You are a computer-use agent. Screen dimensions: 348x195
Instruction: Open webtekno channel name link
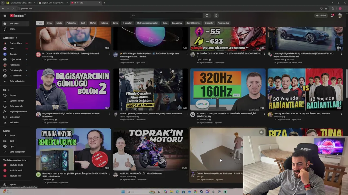pos(46,57)
